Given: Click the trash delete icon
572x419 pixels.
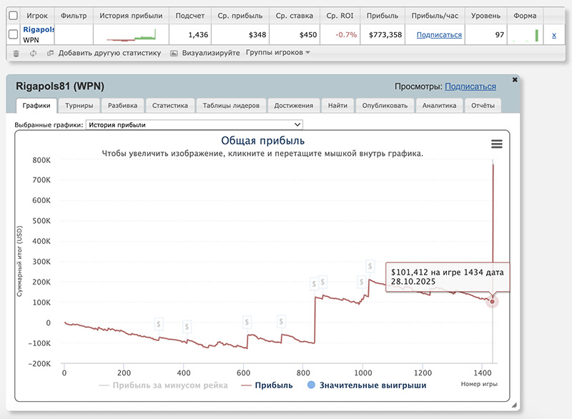Looking at the screenshot, I should coord(16,53).
